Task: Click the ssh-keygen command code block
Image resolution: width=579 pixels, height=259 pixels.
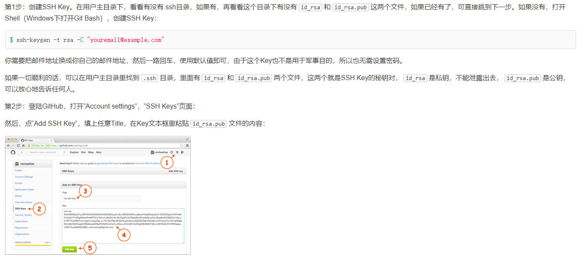Action: [290, 40]
